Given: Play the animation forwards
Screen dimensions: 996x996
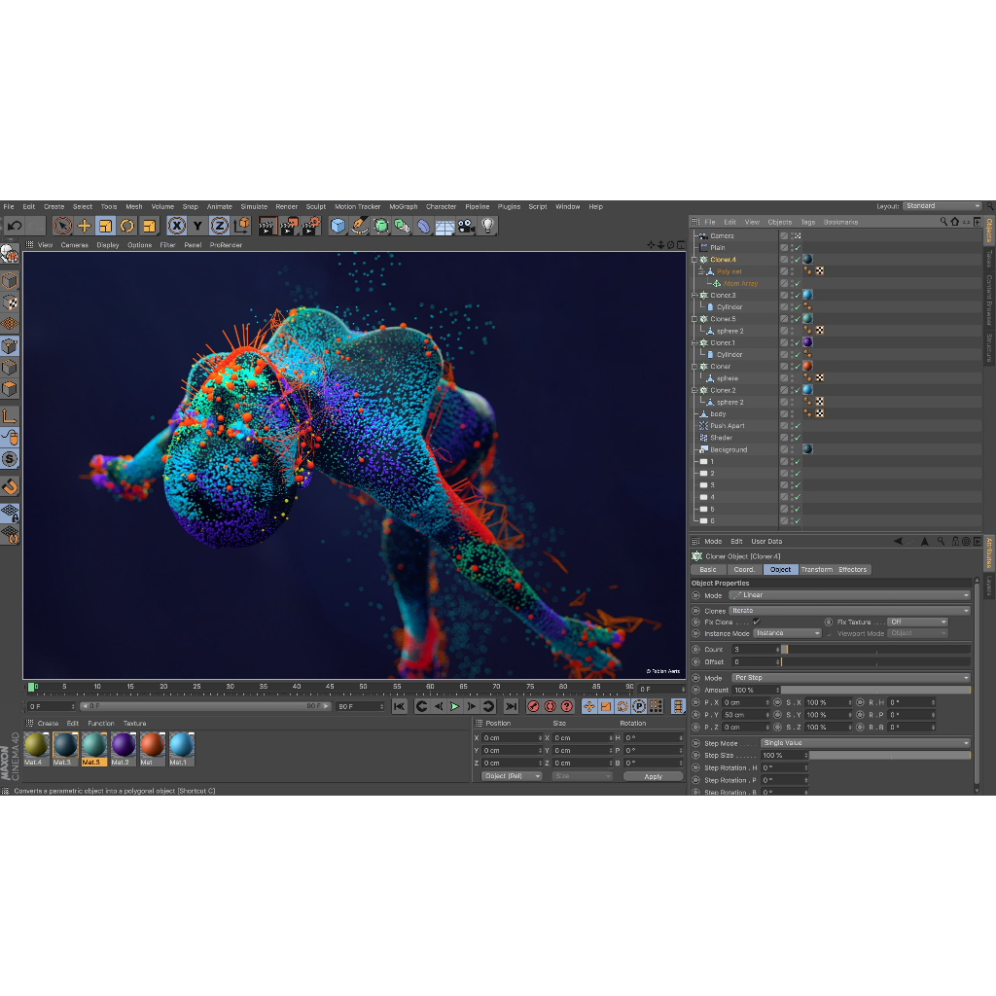Looking at the screenshot, I should [455, 706].
